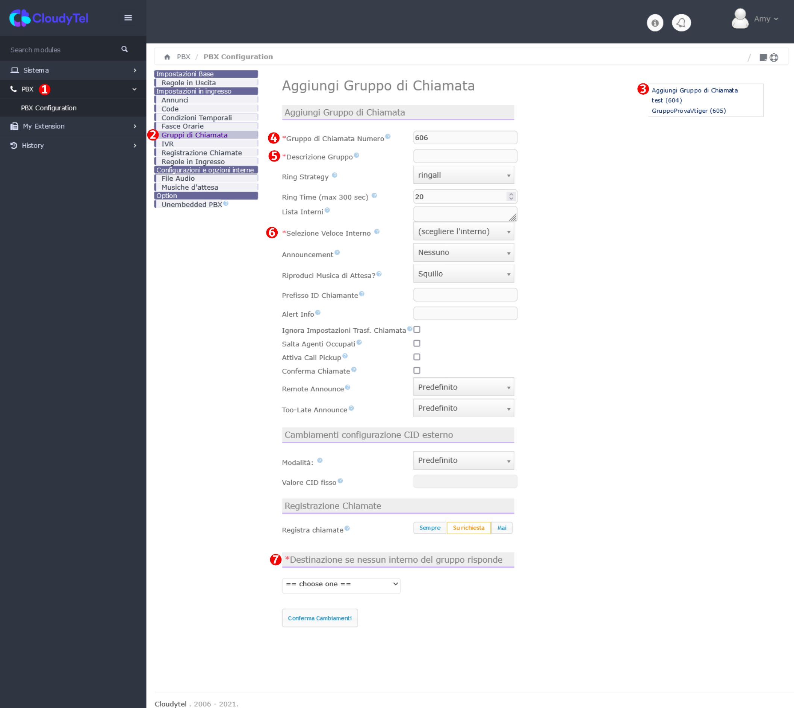
Task: Click Conferma Cambiamenti button
Action: [319, 618]
